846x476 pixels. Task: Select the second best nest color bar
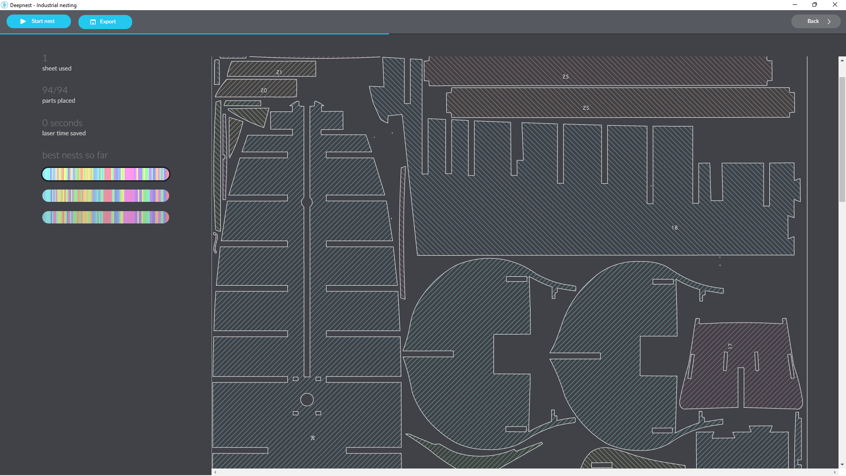click(106, 196)
